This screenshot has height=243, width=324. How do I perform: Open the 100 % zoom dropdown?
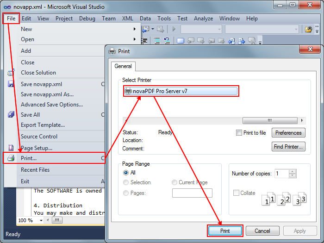(x=41, y=220)
